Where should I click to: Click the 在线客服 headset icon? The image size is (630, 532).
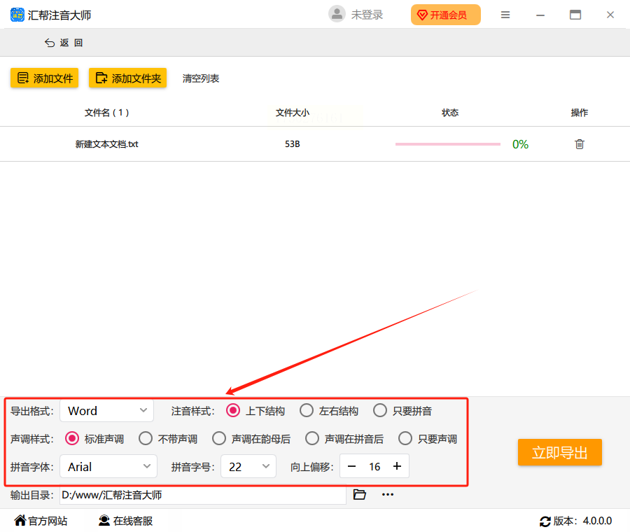[x=104, y=520]
